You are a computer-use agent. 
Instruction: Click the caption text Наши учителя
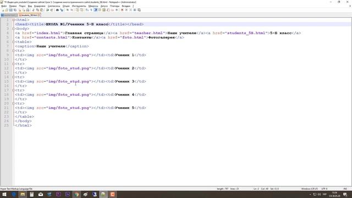coord(51,46)
